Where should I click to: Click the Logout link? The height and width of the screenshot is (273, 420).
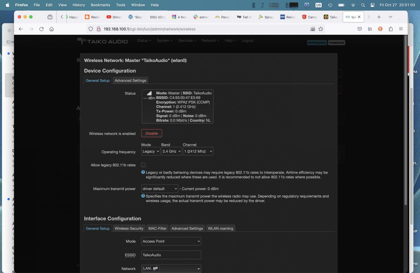coord(247,41)
